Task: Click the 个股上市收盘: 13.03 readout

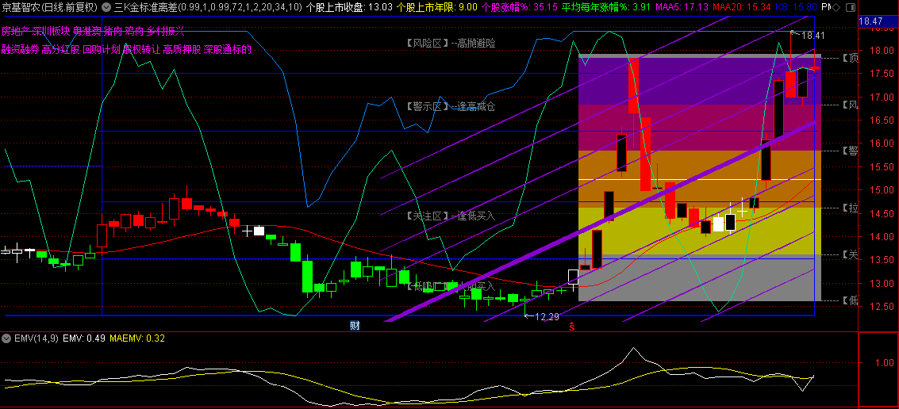Action: coord(350,7)
